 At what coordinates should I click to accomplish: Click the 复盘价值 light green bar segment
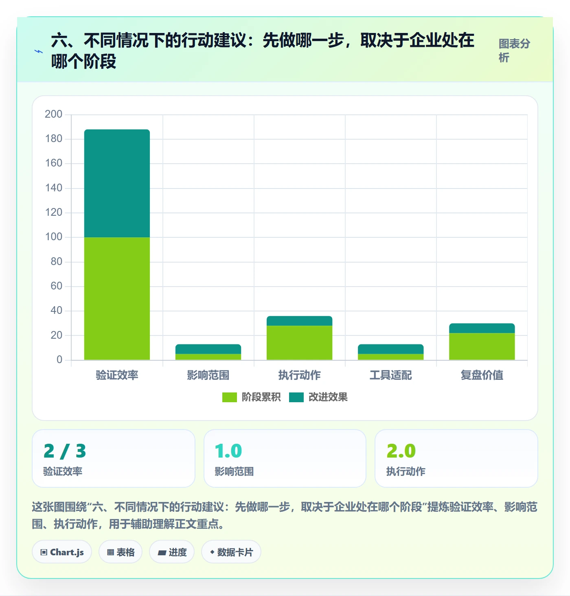[x=482, y=346]
